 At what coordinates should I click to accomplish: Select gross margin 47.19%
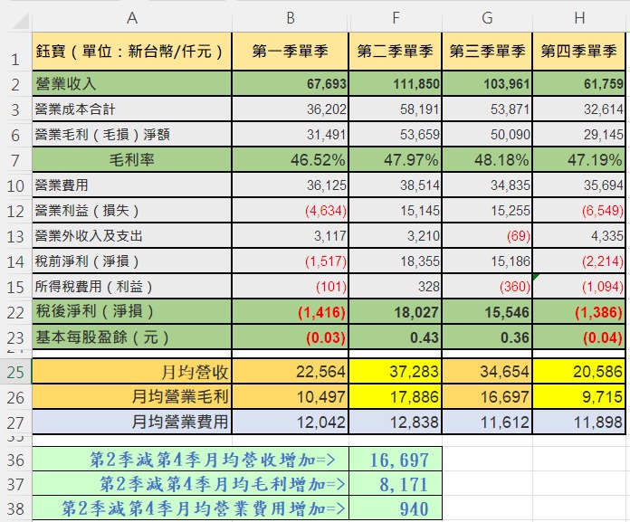(579, 160)
